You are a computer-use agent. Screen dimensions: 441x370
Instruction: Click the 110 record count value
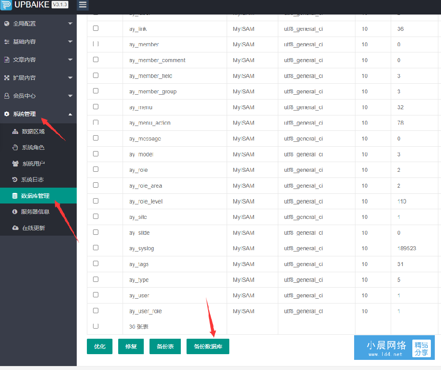(402, 201)
